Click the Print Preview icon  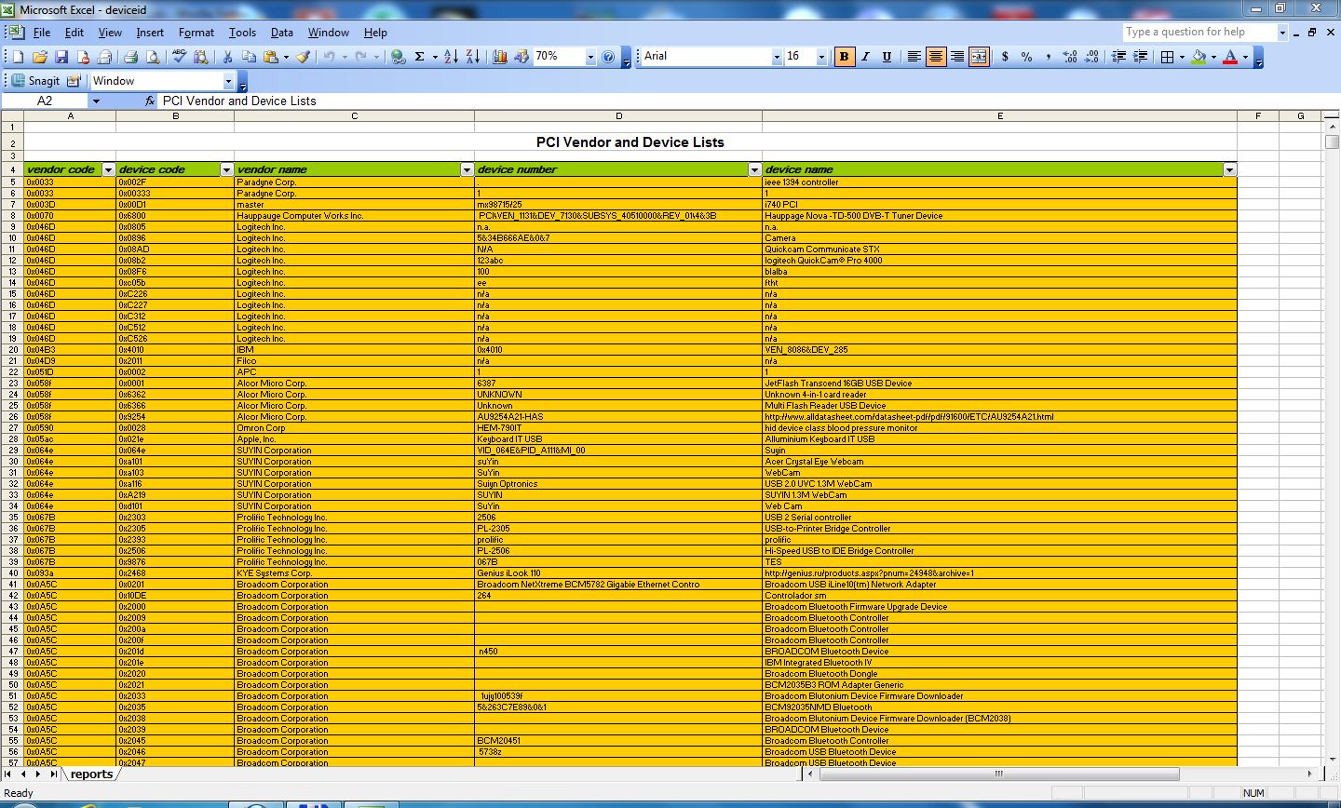tap(153, 57)
